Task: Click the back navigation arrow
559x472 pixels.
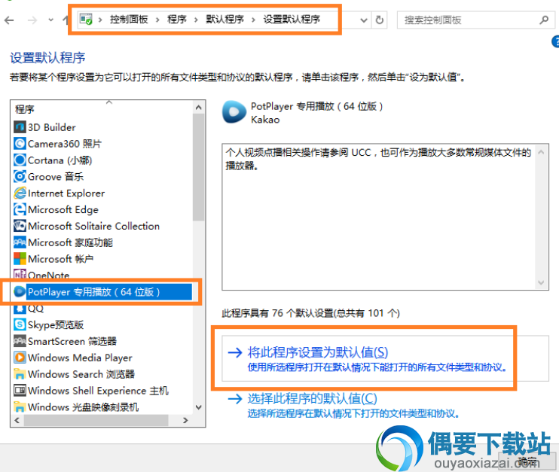Action: click(x=9, y=20)
